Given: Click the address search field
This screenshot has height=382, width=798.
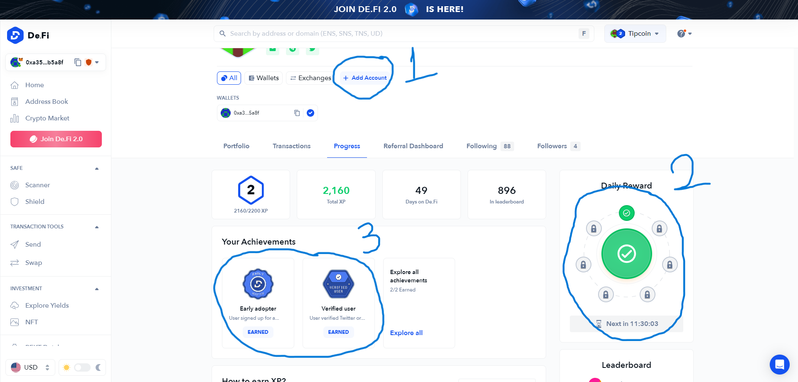Looking at the screenshot, I should [404, 34].
